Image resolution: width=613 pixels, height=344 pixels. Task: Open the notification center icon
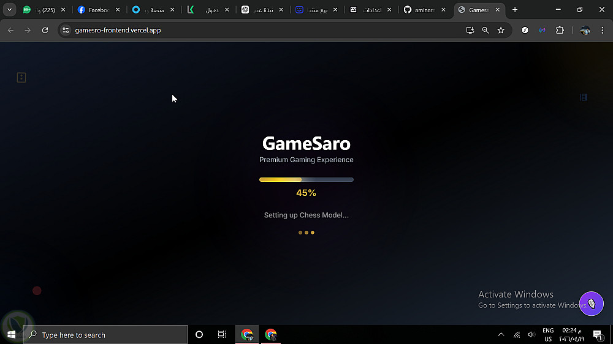(597, 335)
